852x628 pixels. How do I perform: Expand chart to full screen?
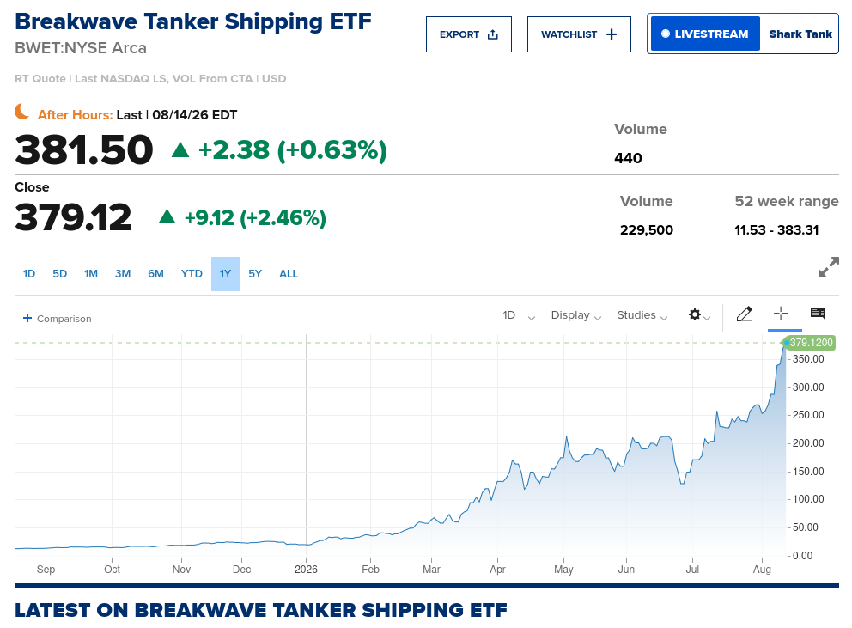828,267
